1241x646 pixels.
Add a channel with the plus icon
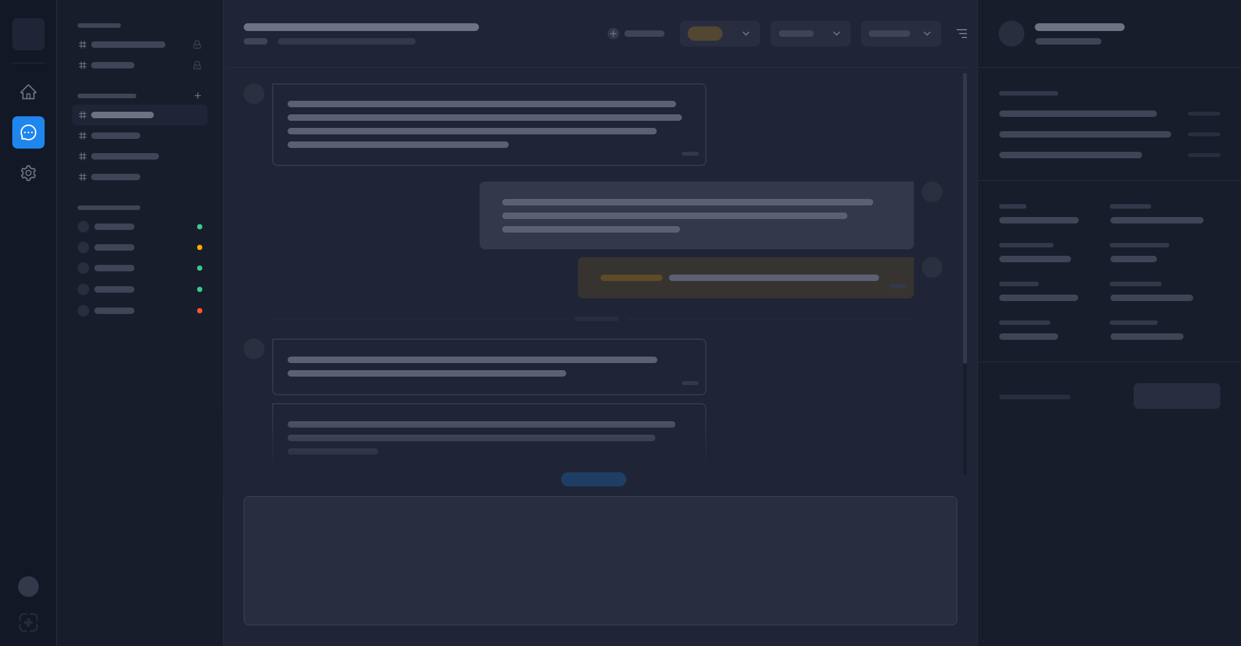(x=198, y=96)
